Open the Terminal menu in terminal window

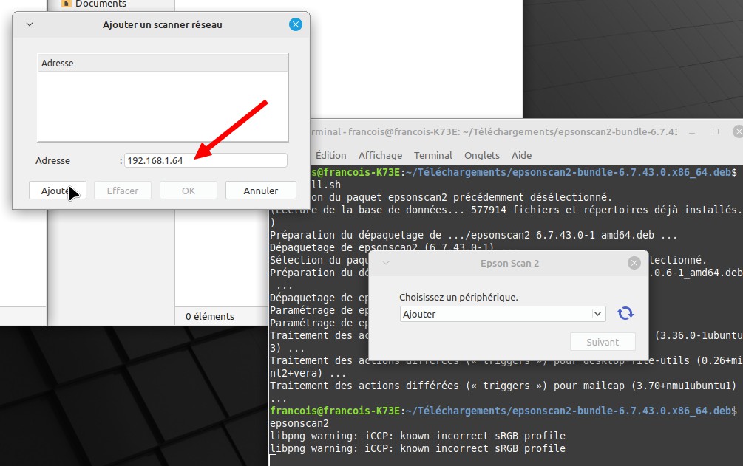tap(432, 155)
